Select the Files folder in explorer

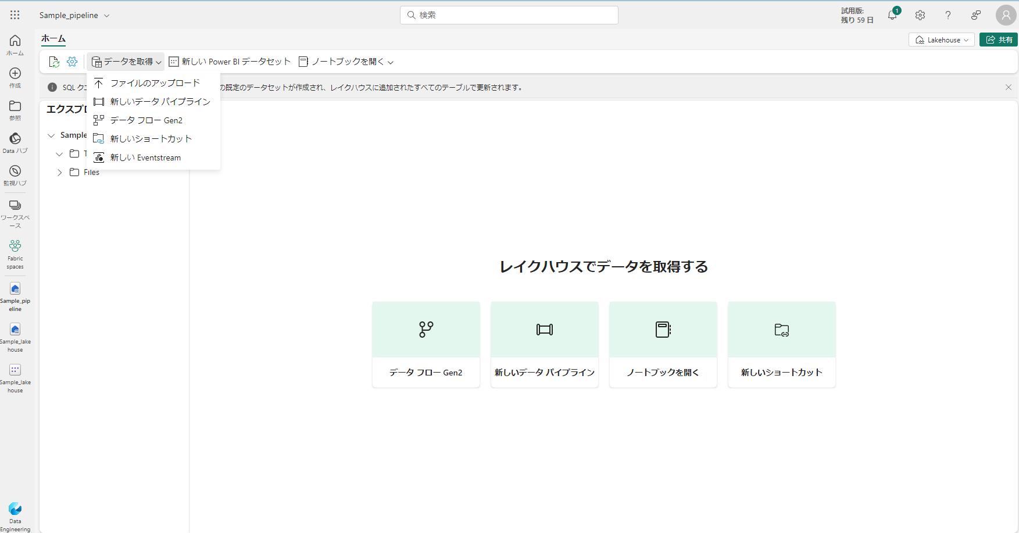coord(91,173)
